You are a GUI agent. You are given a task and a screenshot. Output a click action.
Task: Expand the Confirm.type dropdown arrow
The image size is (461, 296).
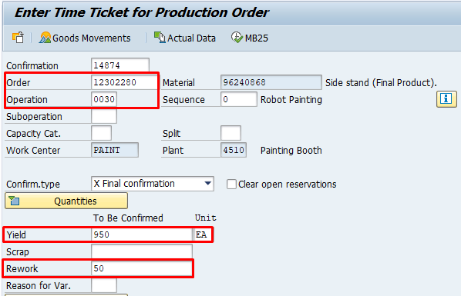coord(208,184)
